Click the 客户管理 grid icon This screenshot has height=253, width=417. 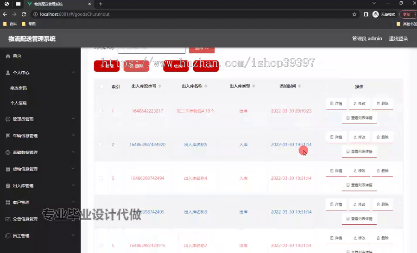pyautogui.click(x=8, y=202)
